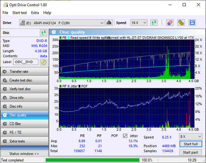Refresh disc info in Disc panel

click(x=43, y=33)
